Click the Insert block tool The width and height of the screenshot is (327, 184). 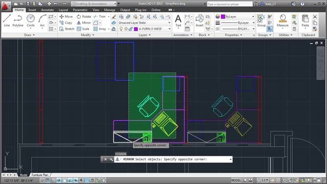(199, 20)
